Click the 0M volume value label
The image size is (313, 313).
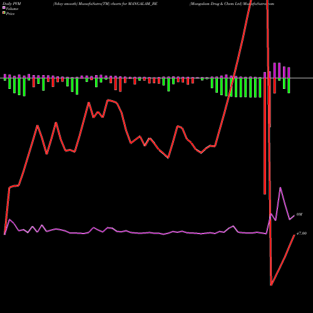click(x=299, y=215)
